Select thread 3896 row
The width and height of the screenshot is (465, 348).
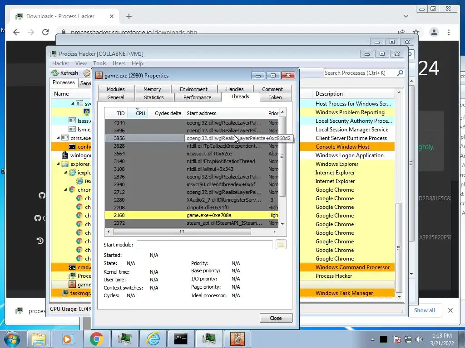[x=192, y=130]
